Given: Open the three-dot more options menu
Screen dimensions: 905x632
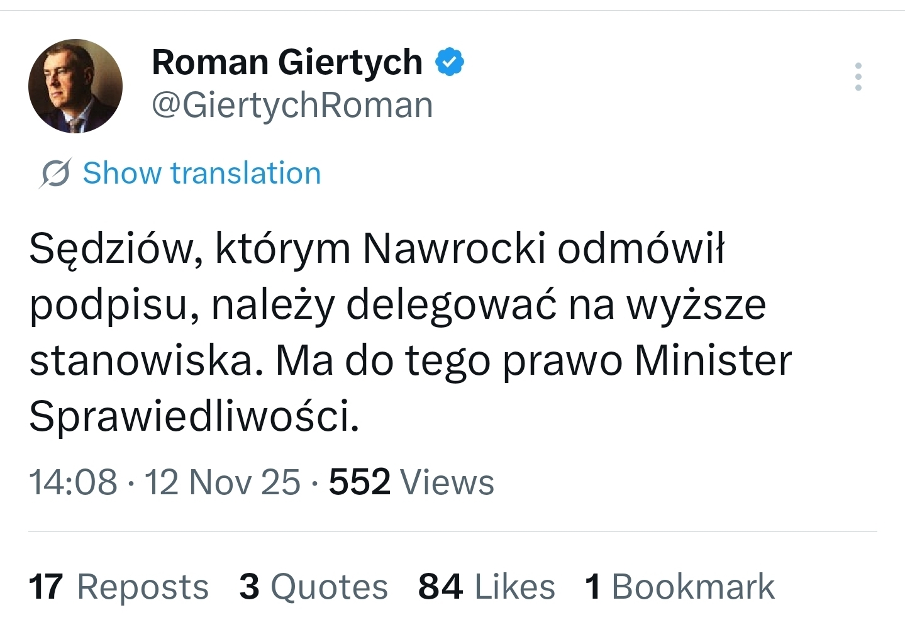Looking at the screenshot, I should tap(858, 77).
